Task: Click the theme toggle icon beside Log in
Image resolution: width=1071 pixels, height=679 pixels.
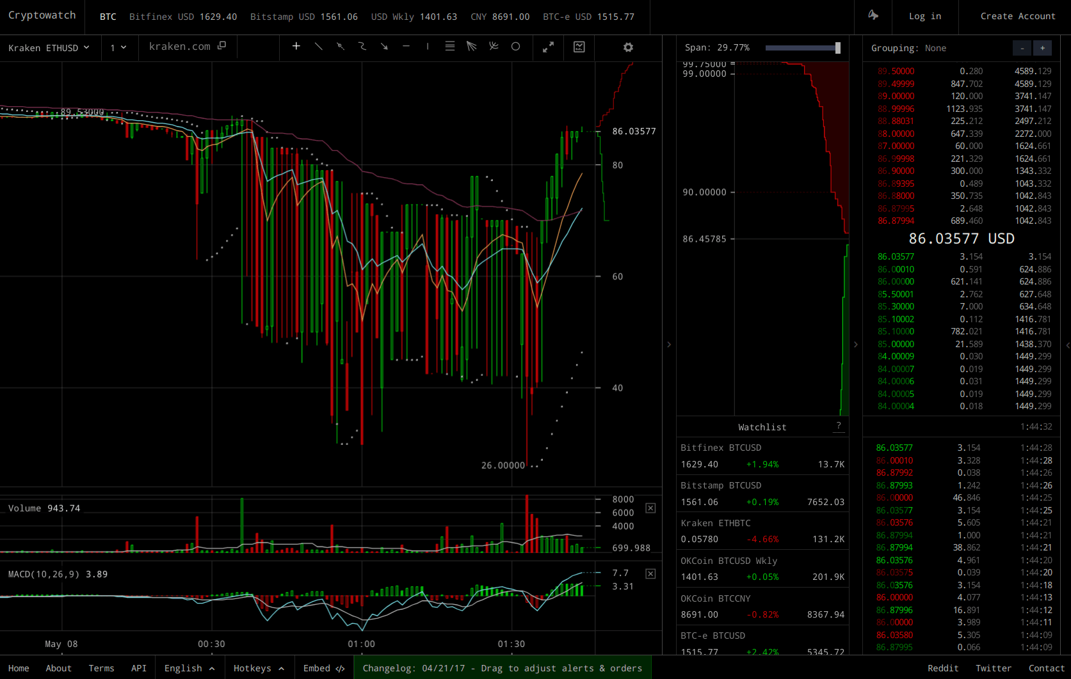Action: point(873,15)
